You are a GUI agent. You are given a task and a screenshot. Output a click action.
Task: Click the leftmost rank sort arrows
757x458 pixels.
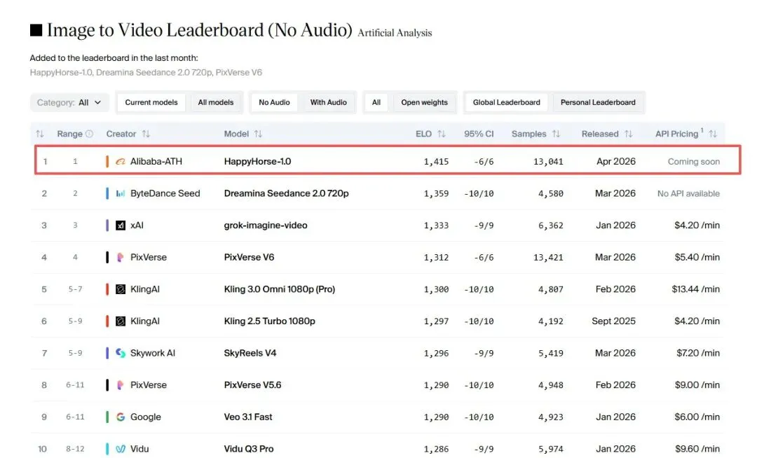40,134
